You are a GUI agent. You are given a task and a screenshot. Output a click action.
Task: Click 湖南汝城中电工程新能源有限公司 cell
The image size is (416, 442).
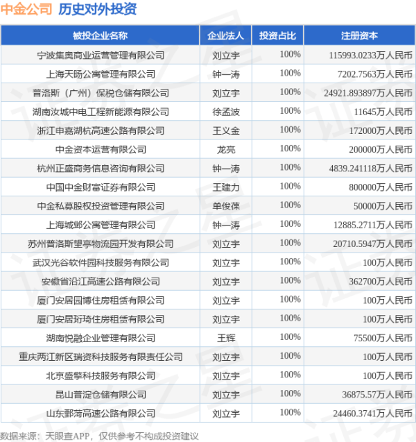101,112
